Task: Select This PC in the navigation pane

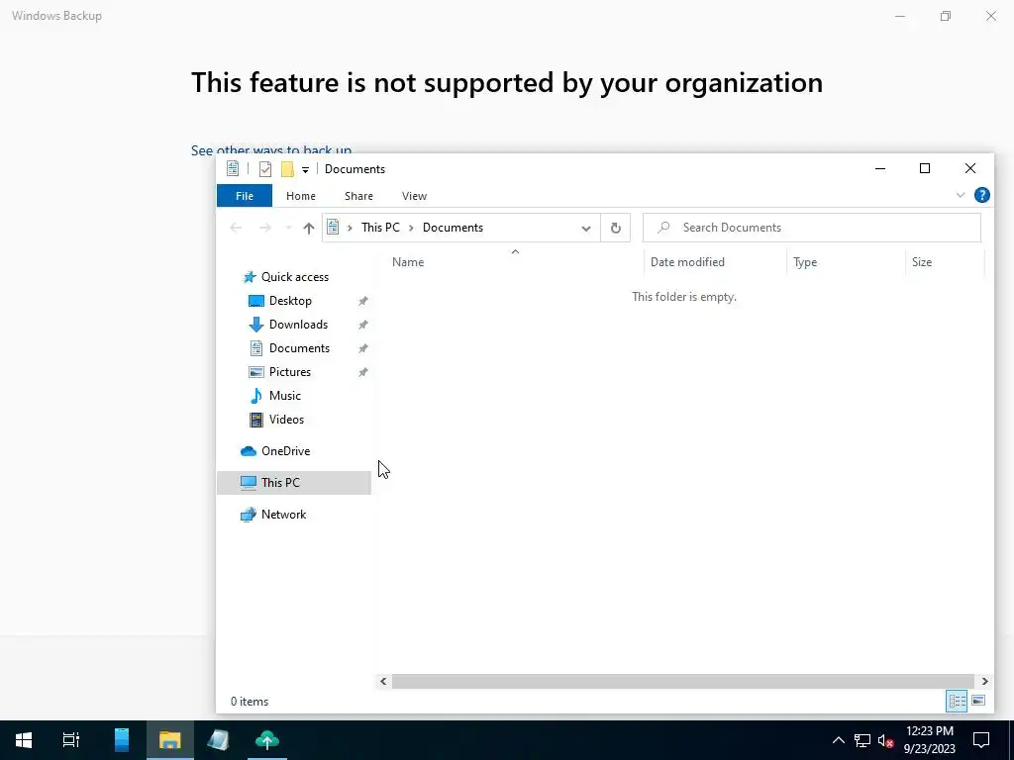Action: click(293, 483)
